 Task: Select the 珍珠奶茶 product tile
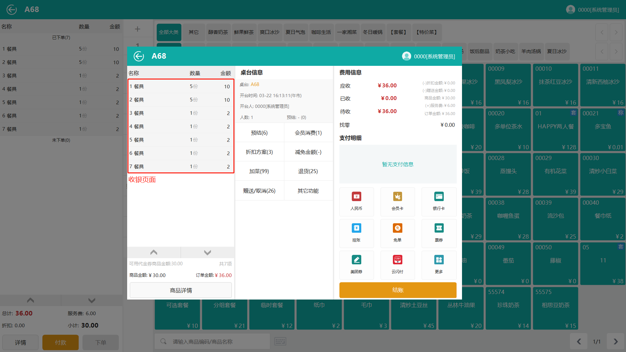coord(508,309)
